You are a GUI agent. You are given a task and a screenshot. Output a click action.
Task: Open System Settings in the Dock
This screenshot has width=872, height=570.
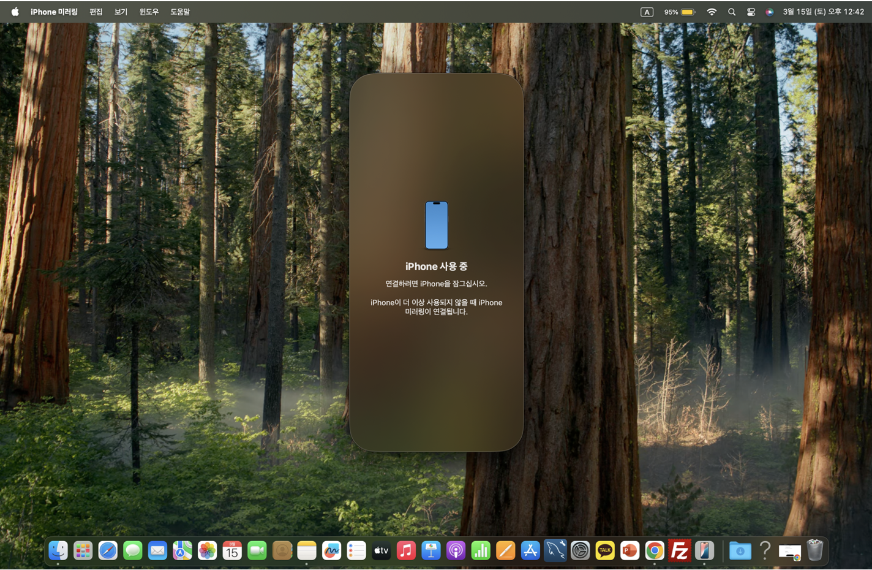(580, 550)
